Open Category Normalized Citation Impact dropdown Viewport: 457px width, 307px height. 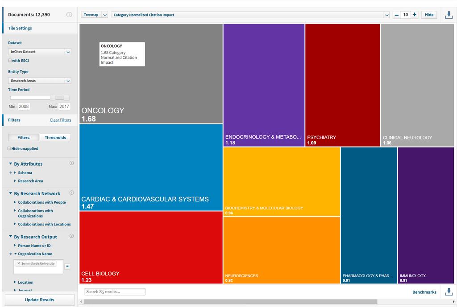pos(250,15)
